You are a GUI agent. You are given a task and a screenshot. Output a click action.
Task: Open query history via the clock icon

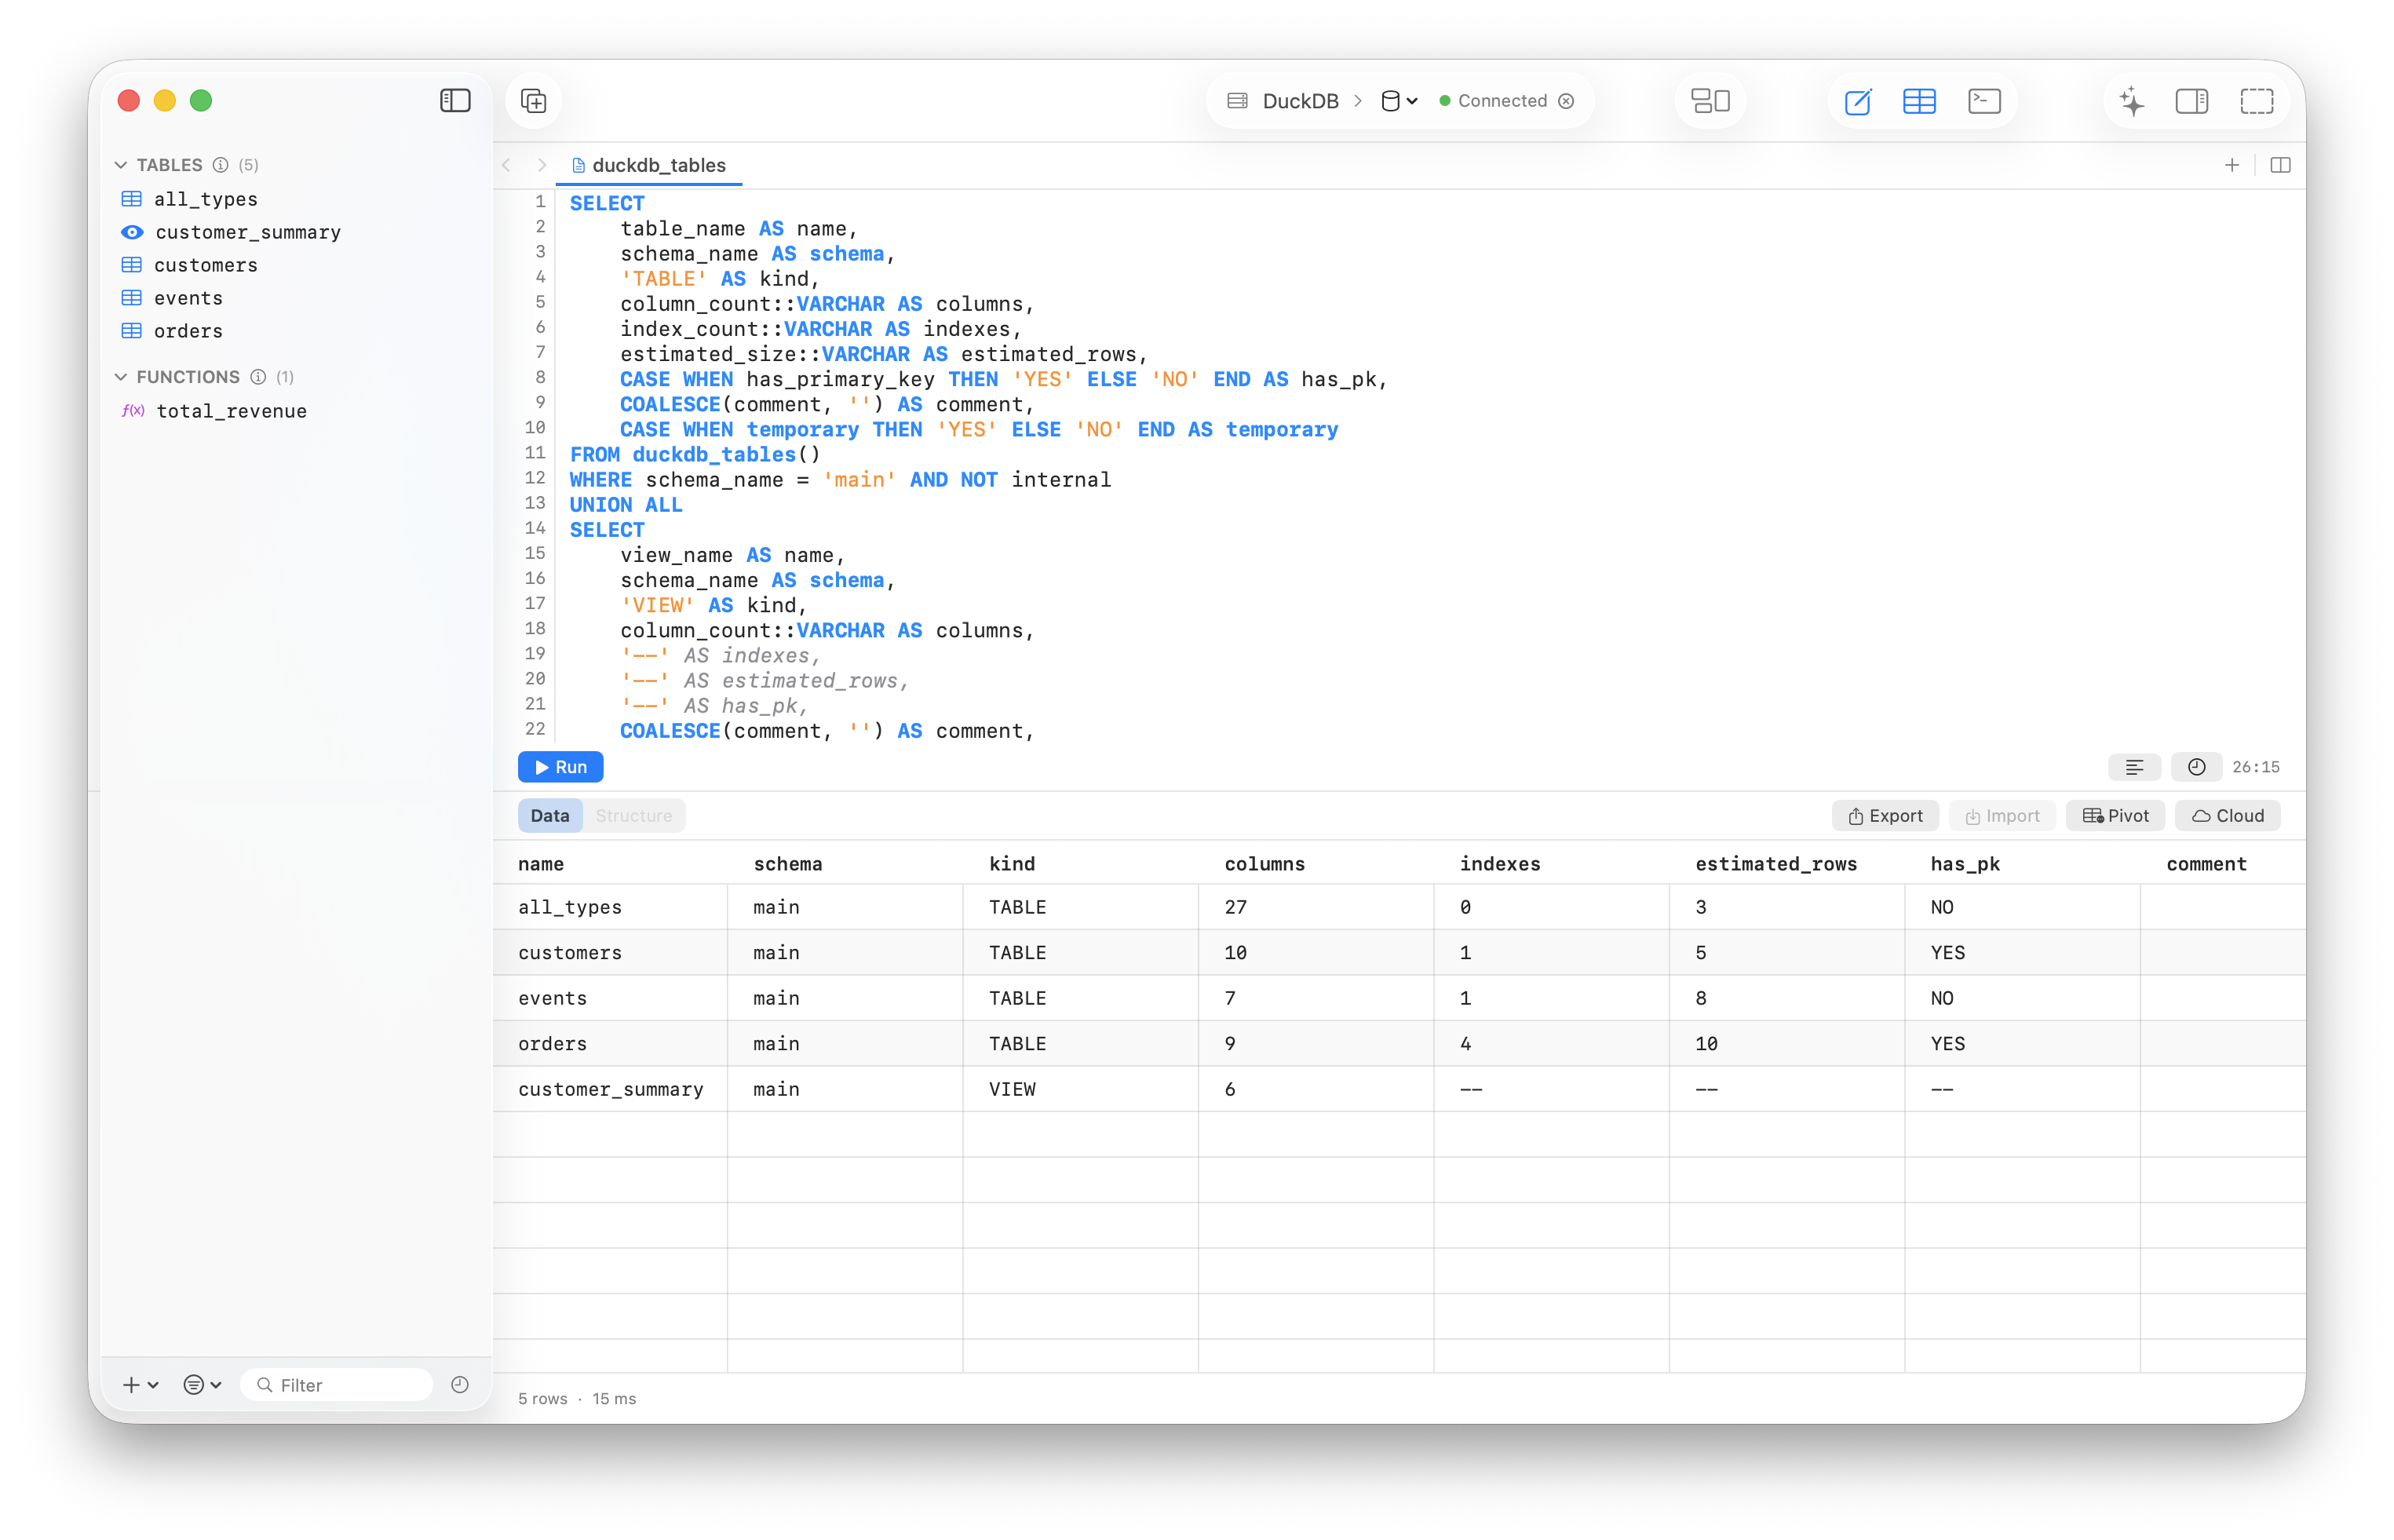[2196, 767]
